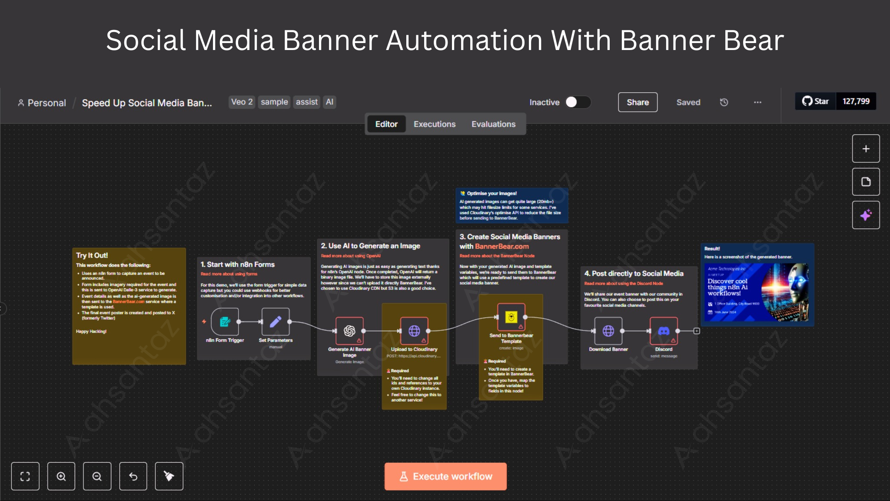Open Read more about using forms link

[x=229, y=274]
